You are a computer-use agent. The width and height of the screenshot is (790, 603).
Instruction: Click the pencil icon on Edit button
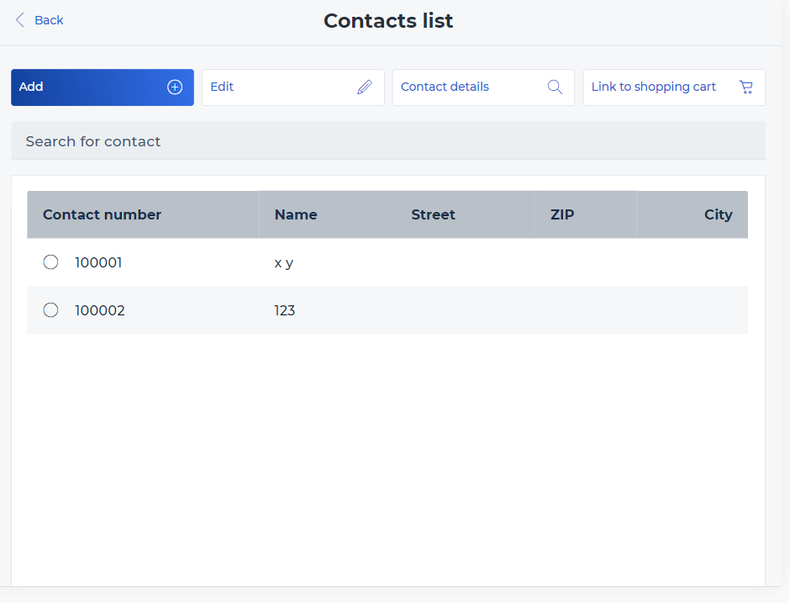[365, 87]
